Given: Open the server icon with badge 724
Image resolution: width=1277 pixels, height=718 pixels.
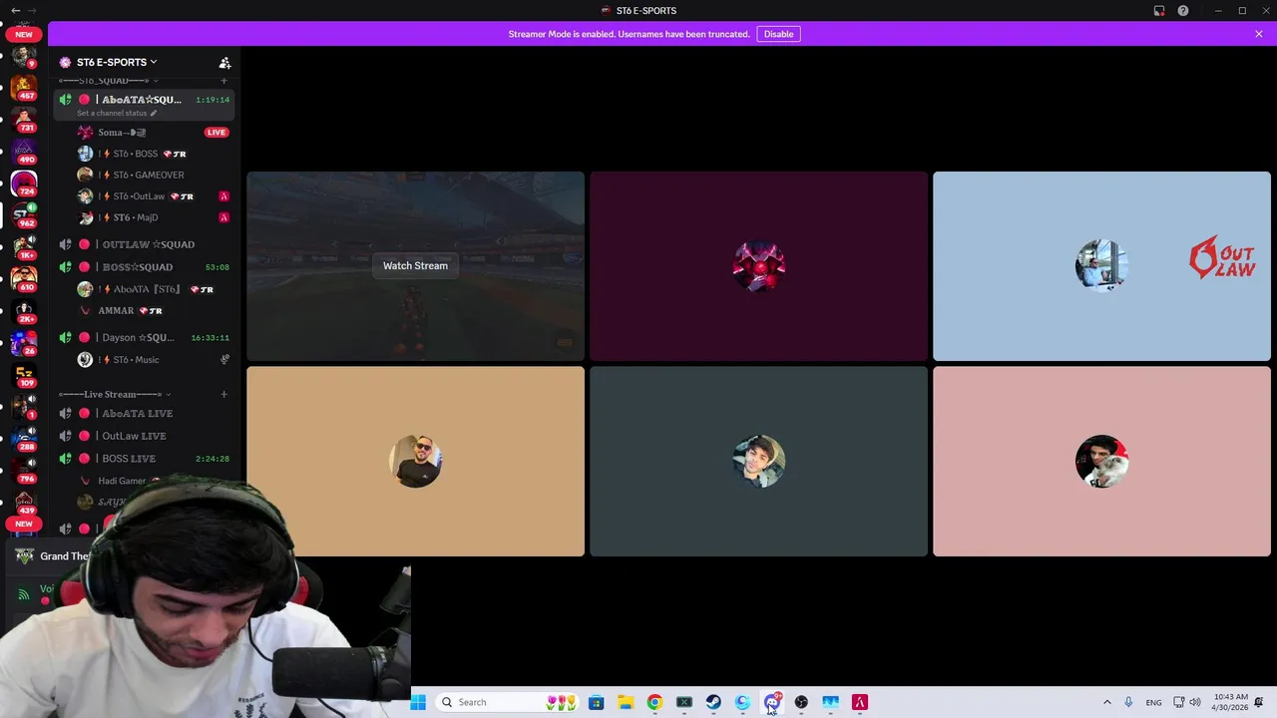Looking at the screenshot, I should (x=24, y=182).
